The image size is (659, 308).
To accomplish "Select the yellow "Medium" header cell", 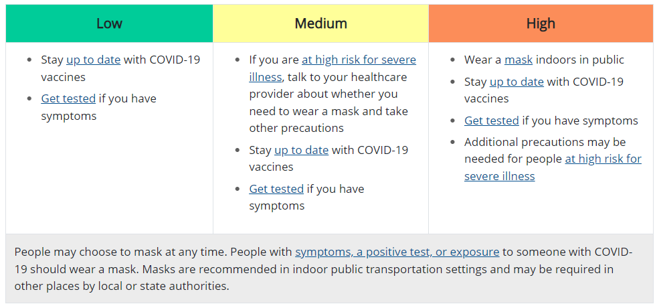I will pos(320,23).
